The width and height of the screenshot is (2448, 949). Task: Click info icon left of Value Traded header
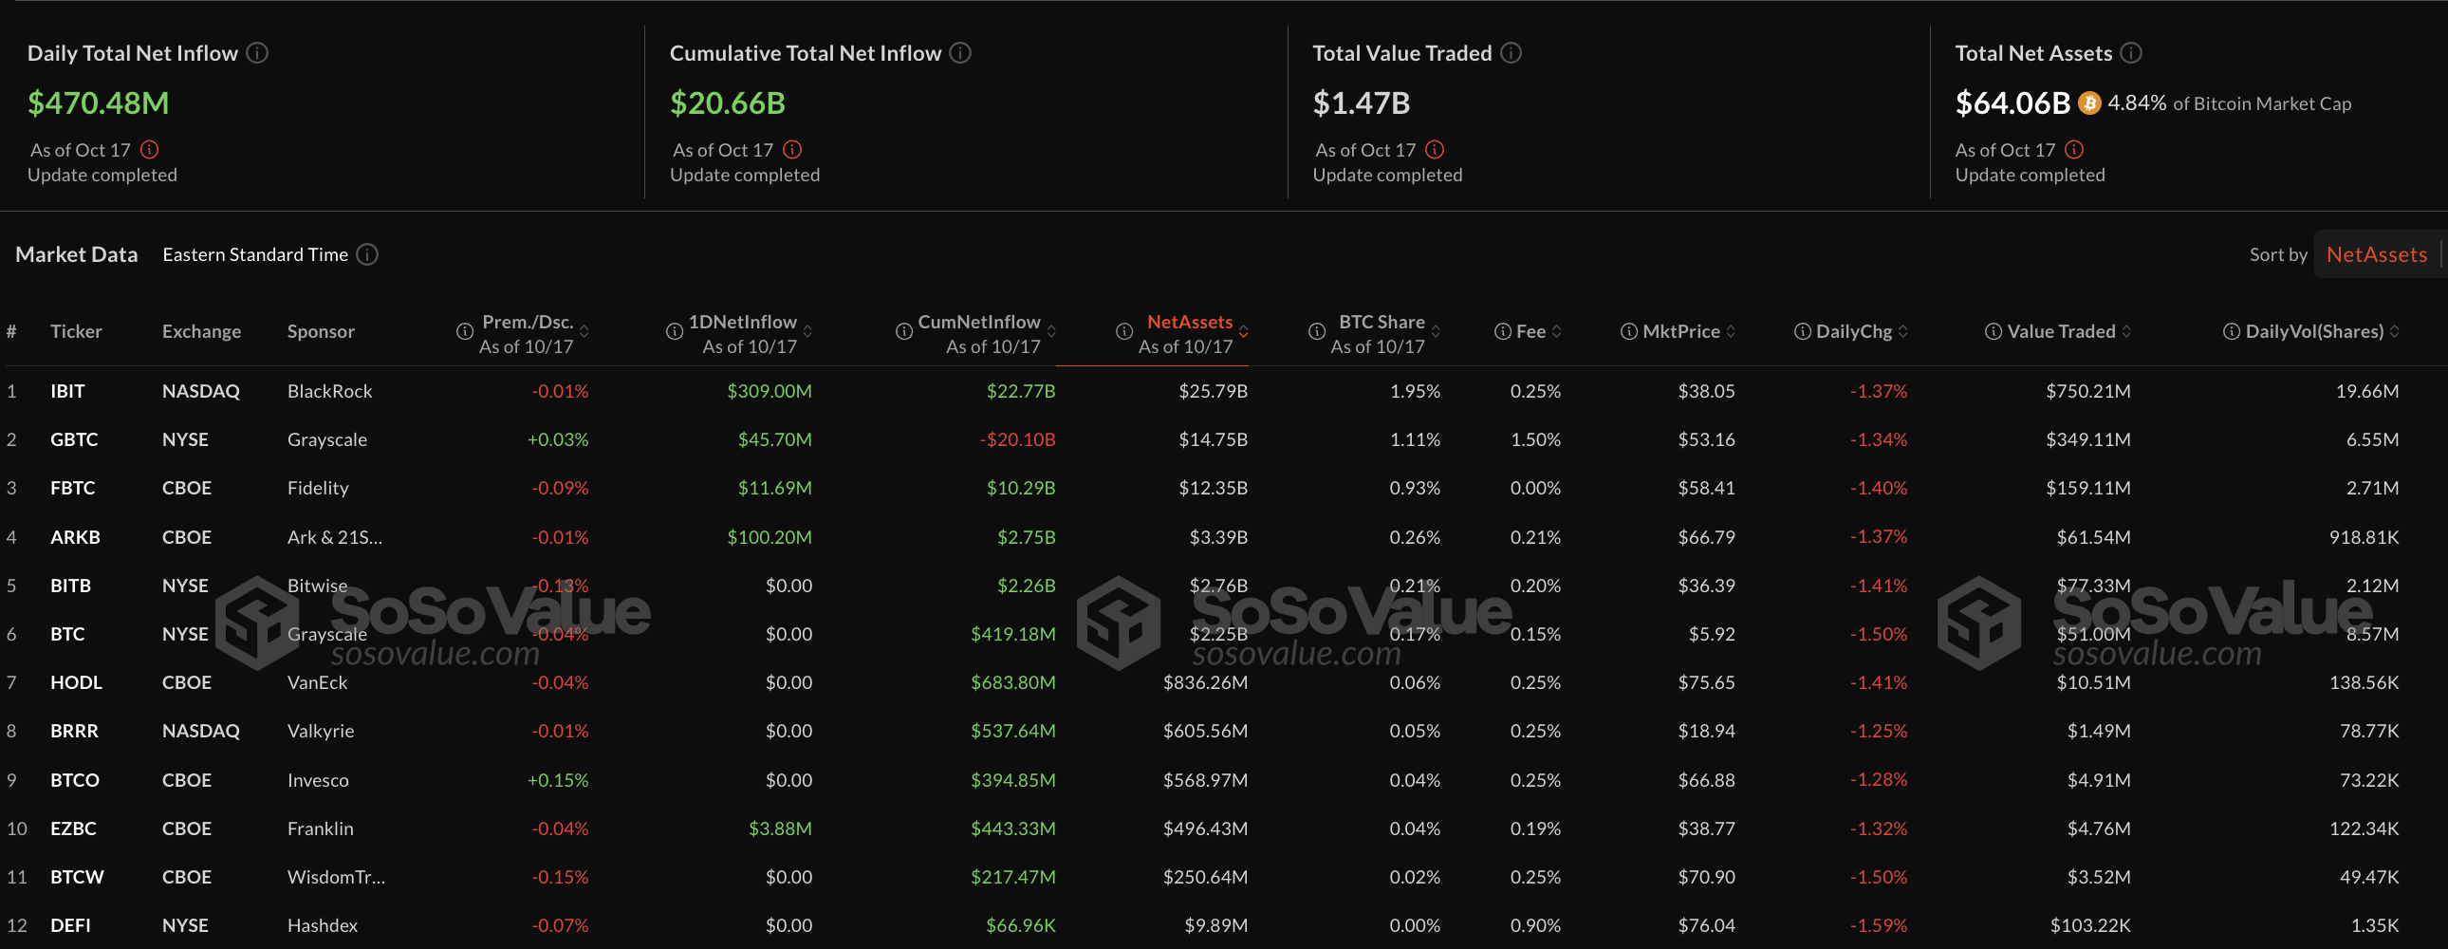(x=1994, y=331)
